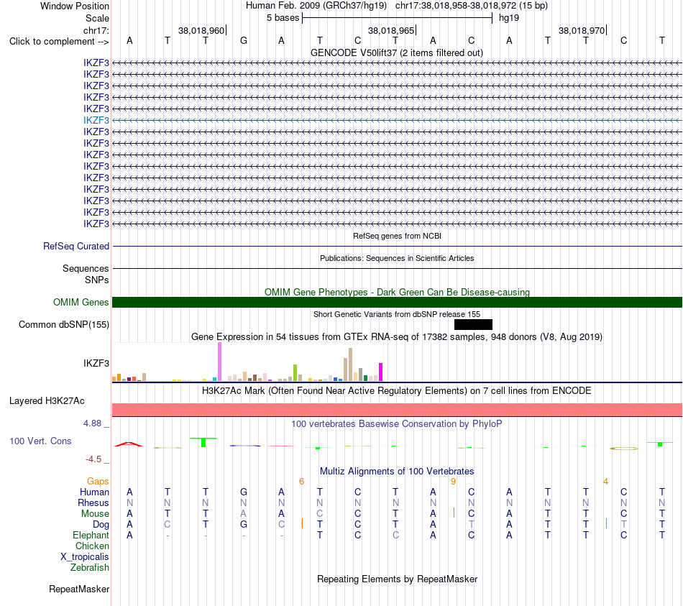Click the Rhesus species label
Image resolution: width=683 pixels, height=606 pixels.
(x=93, y=502)
